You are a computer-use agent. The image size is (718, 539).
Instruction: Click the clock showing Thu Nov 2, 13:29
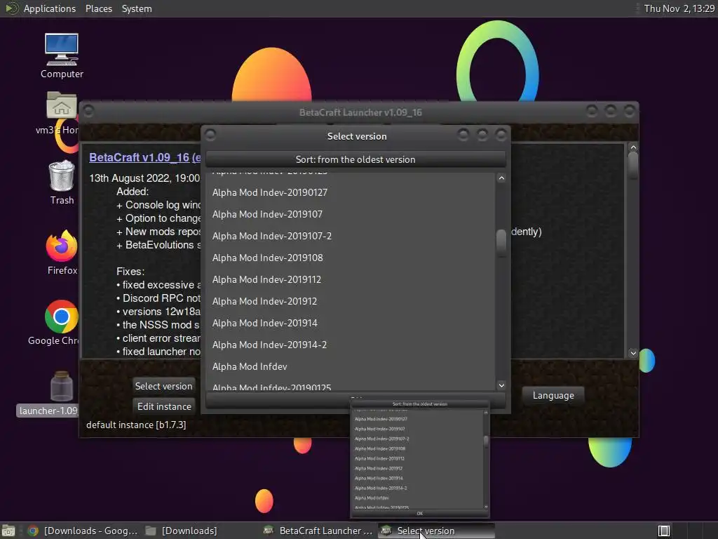679,8
